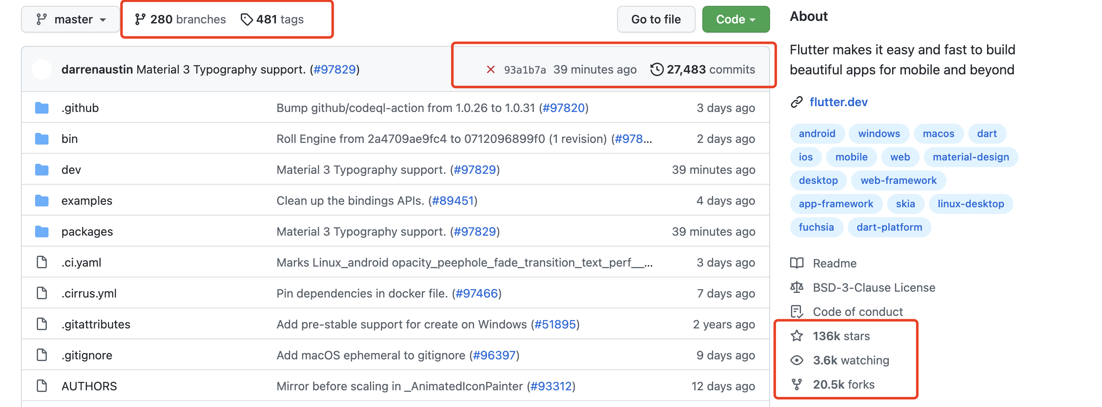Open pull request #97820 link
Image resolution: width=1102 pixels, height=407 pixels.
coord(564,108)
